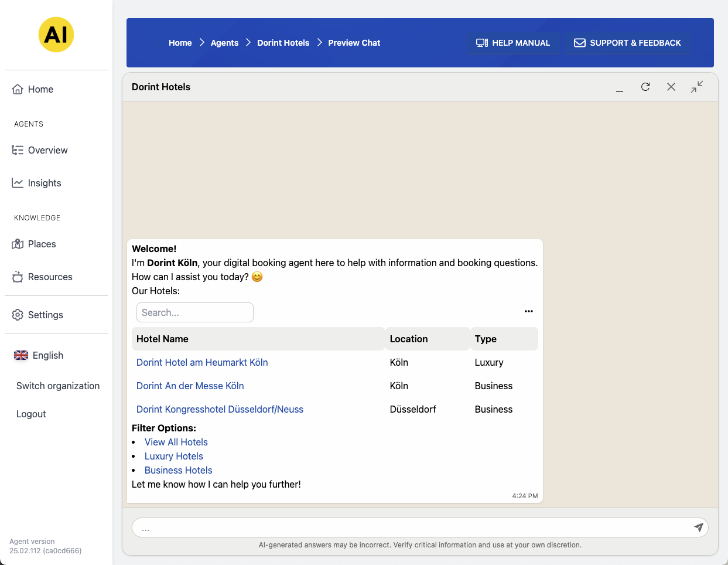This screenshot has height=565, width=728.
Task: Click SUPPORT & FEEDBACK button
Action: [x=627, y=43]
